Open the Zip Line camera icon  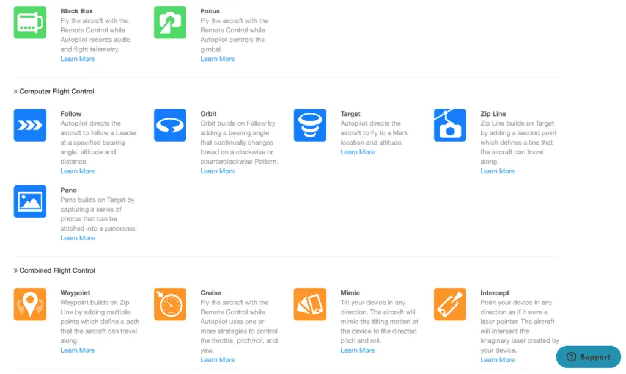[x=450, y=125]
